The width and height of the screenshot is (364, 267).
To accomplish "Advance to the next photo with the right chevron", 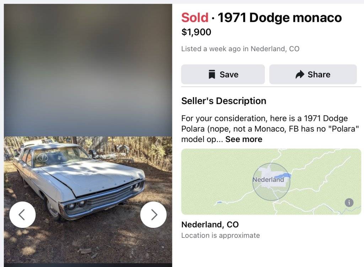I will point(154,214).
